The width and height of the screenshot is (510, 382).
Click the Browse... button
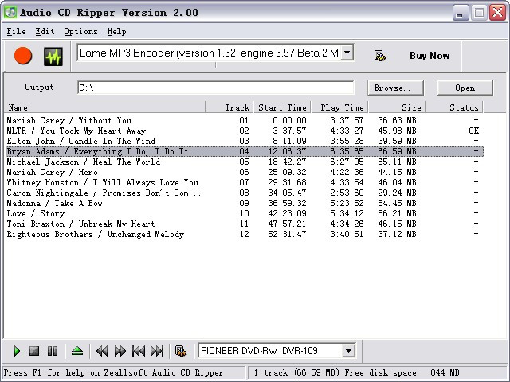[395, 88]
